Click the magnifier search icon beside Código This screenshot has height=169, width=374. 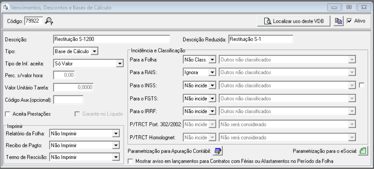click(x=49, y=21)
